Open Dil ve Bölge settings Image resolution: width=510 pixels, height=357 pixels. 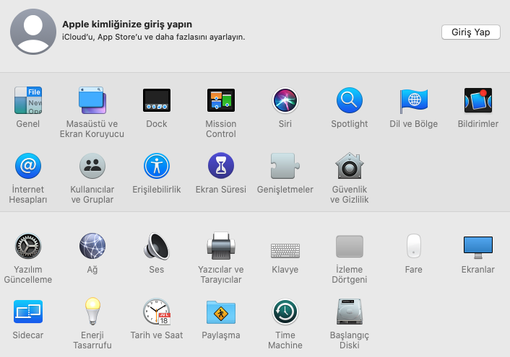pyautogui.click(x=414, y=101)
